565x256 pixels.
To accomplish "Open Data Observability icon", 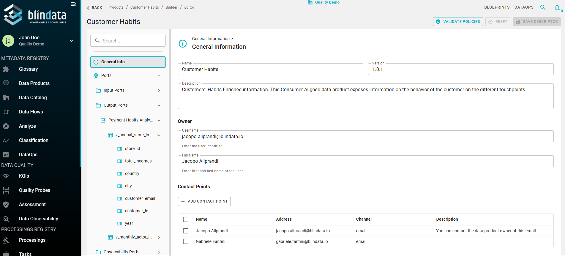I will (x=6, y=219).
